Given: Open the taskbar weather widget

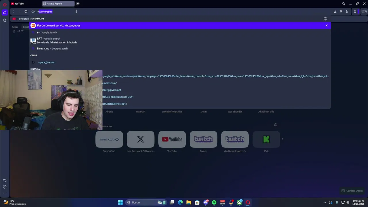Looking at the screenshot, I should [14, 202].
